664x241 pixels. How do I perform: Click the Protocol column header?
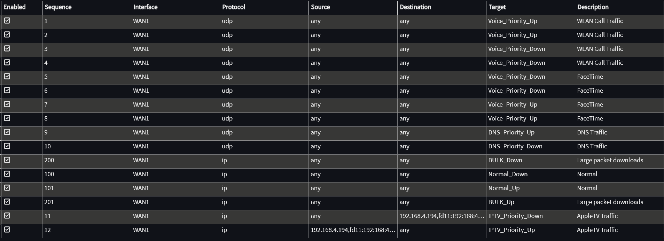click(x=234, y=7)
